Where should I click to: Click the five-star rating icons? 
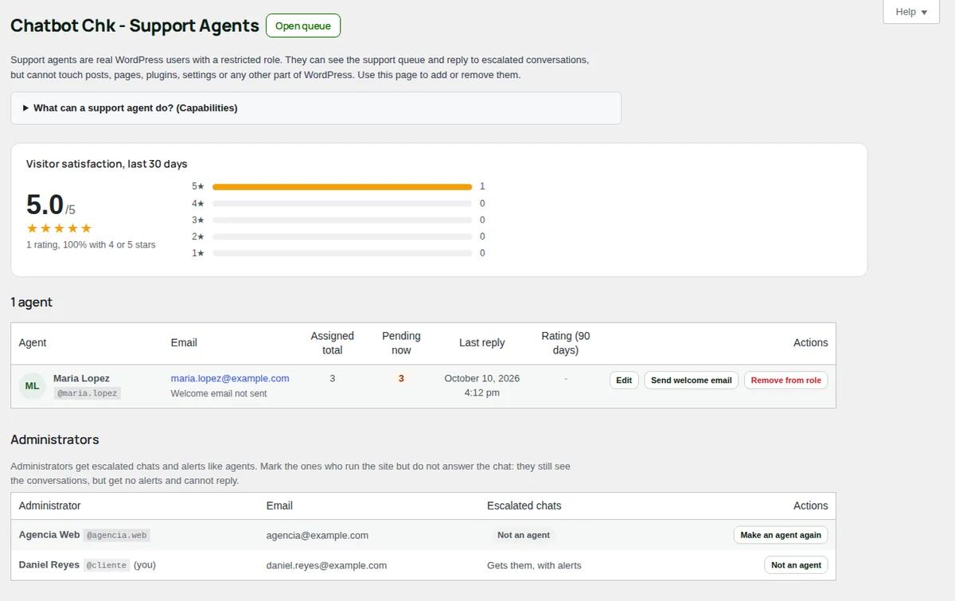coord(59,228)
